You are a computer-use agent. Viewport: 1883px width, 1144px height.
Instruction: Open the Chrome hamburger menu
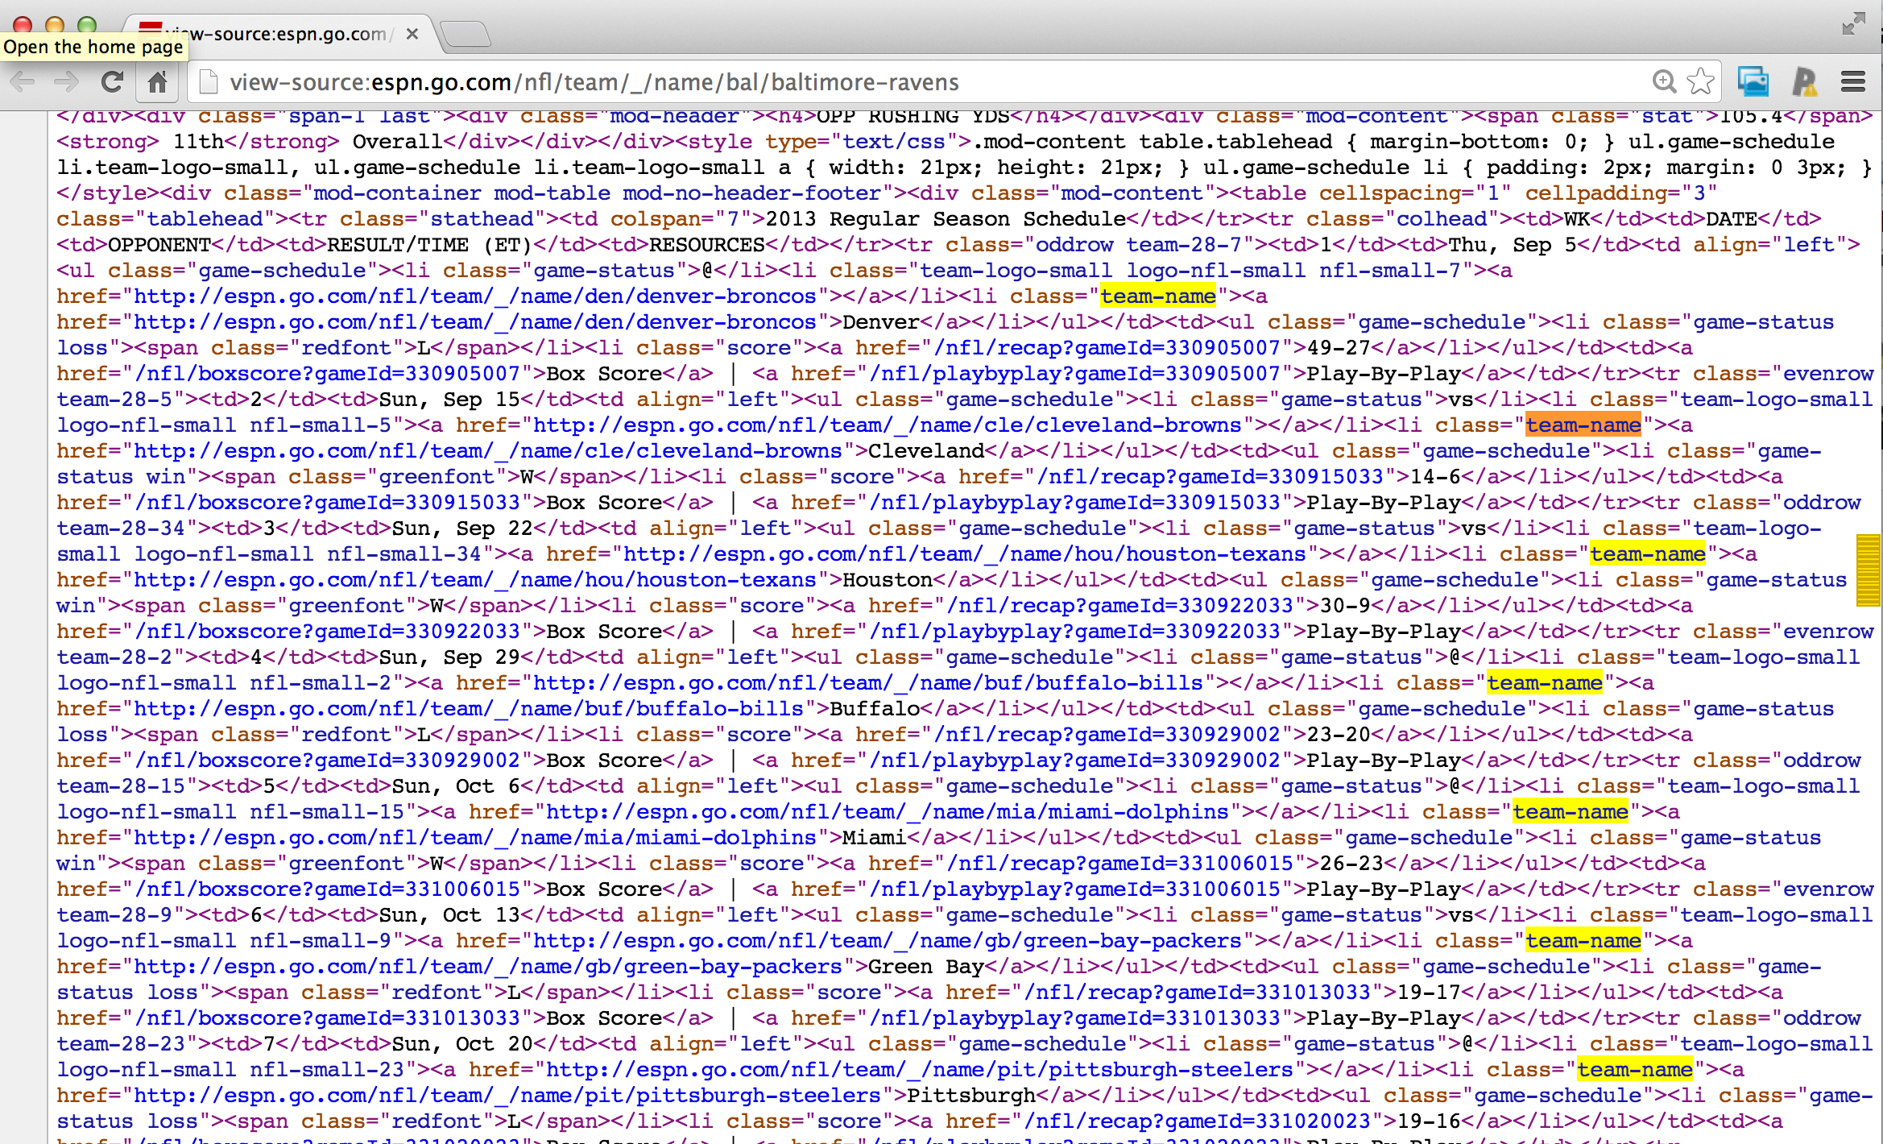pos(1853,81)
